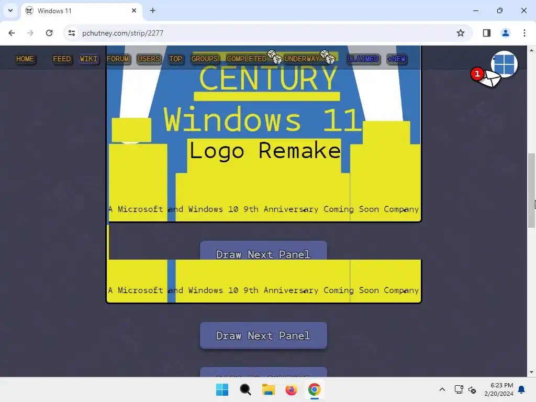Select the Windows 11 browser tab
This screenshot has width=536, height=402.
pos(82,10)
